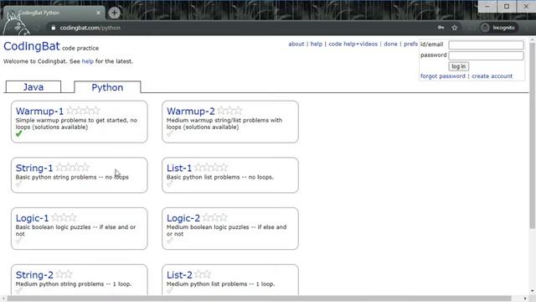This screenshot has height=302, width=536.
Task: Bookmark this page with the star icon
Action: tap(454, 28)
